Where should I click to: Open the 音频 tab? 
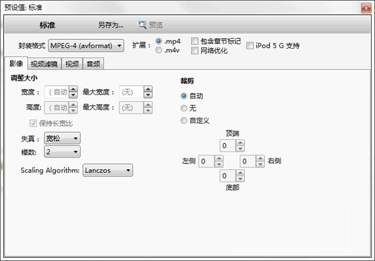click(93, 64)
